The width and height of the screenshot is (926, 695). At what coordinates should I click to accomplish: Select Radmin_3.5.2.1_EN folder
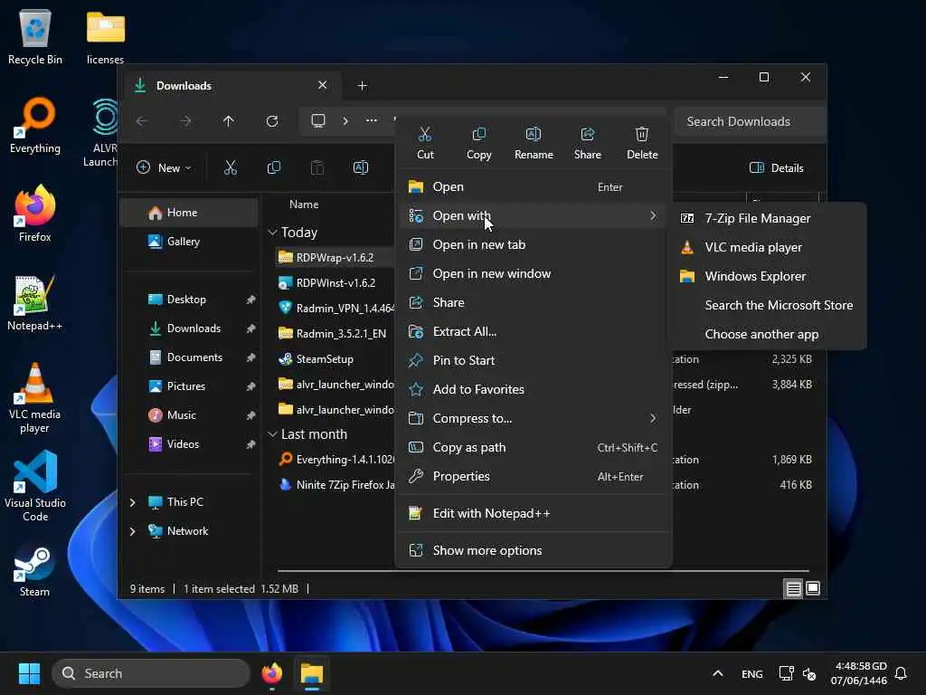335,334
